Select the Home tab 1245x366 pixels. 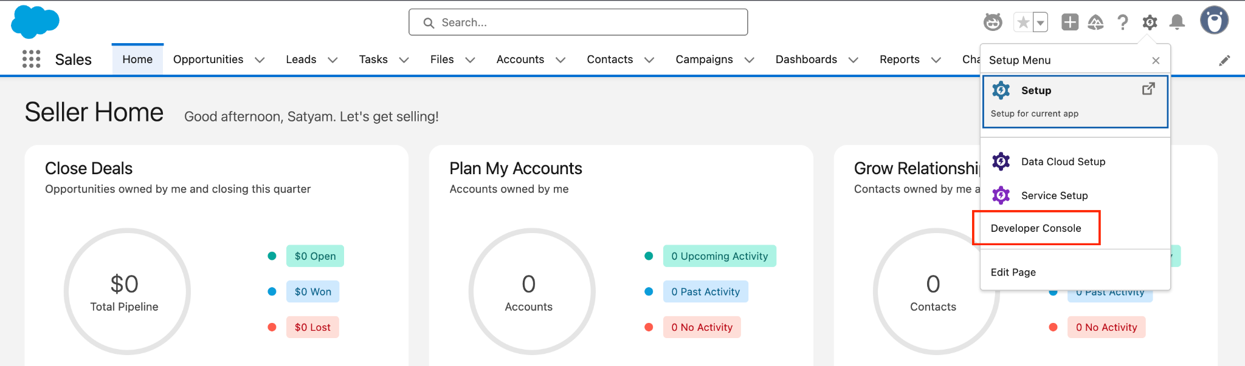pos(137,59)
